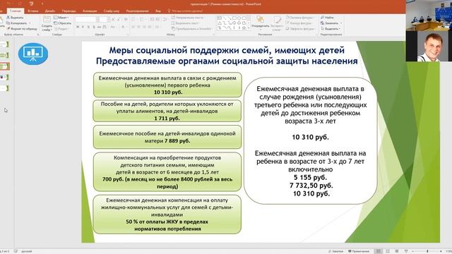Switch to Slide Sorter view icon
Screen dimensions: 452x254
[388, 251]
